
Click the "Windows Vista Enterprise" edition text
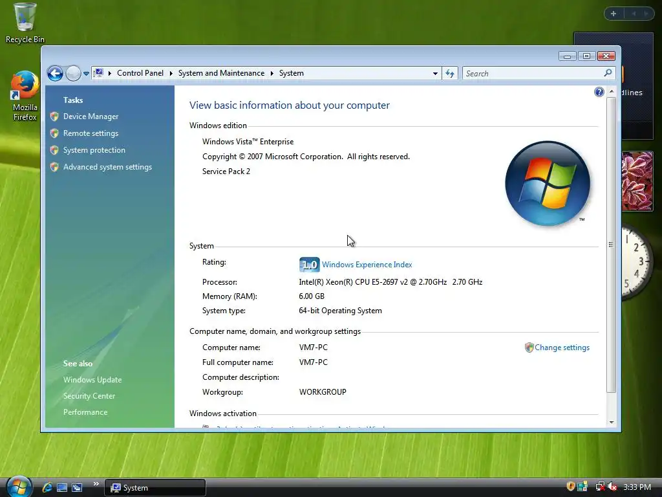click(x=248, y=142)
